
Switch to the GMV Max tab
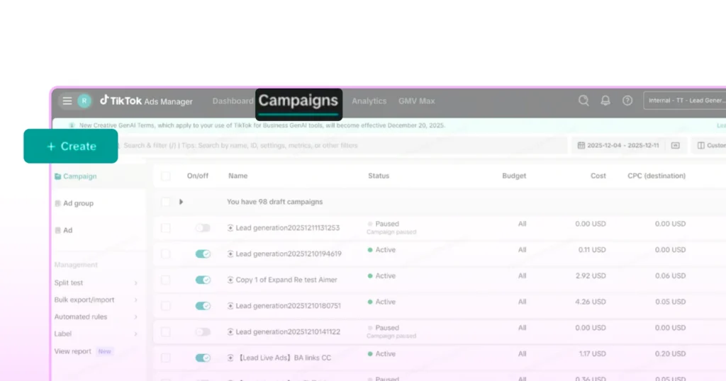[417, 101]
